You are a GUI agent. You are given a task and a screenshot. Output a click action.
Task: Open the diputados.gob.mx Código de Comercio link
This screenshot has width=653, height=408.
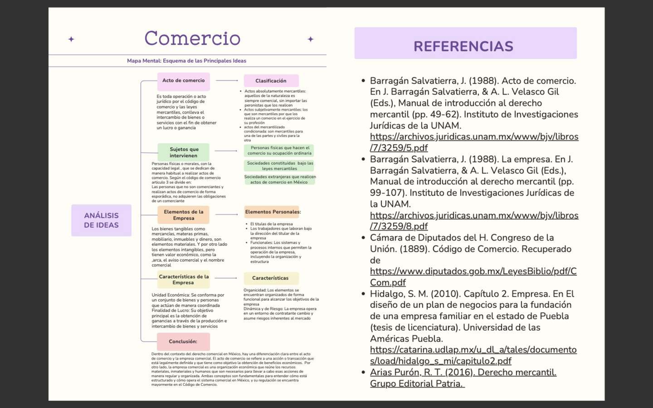click(473, 277)
